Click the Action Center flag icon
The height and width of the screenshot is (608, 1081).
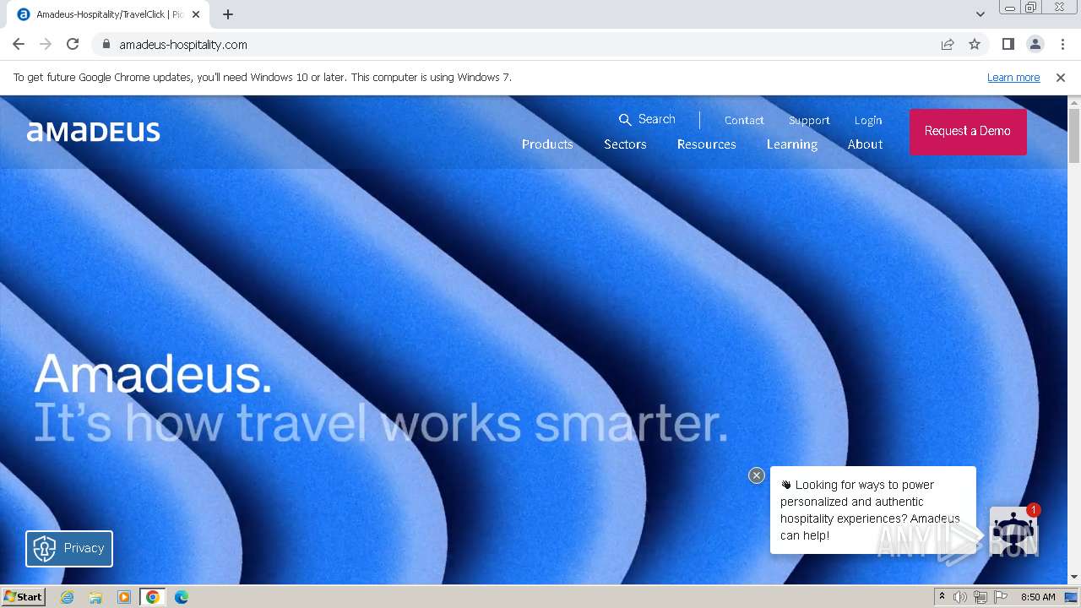pos(1001,597)
